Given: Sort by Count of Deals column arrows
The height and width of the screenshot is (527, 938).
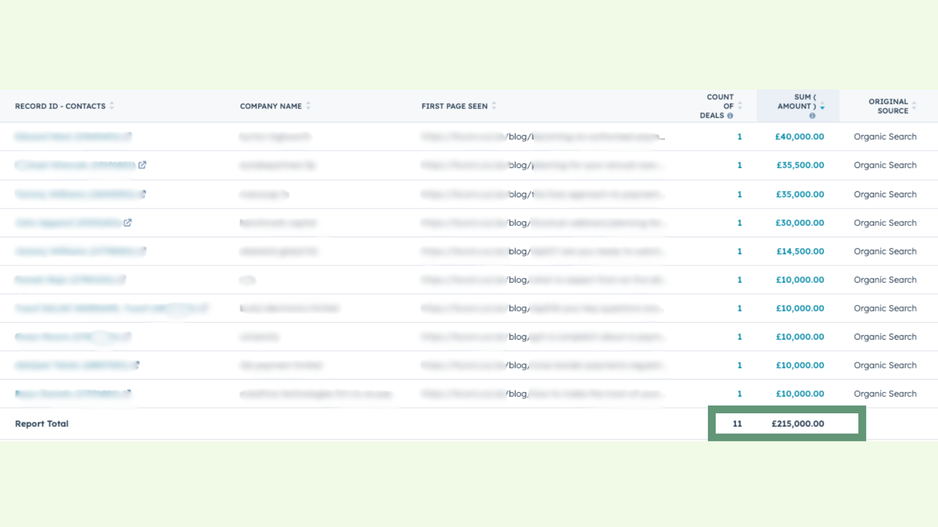Looking at the screenshot, I should 740,105.
